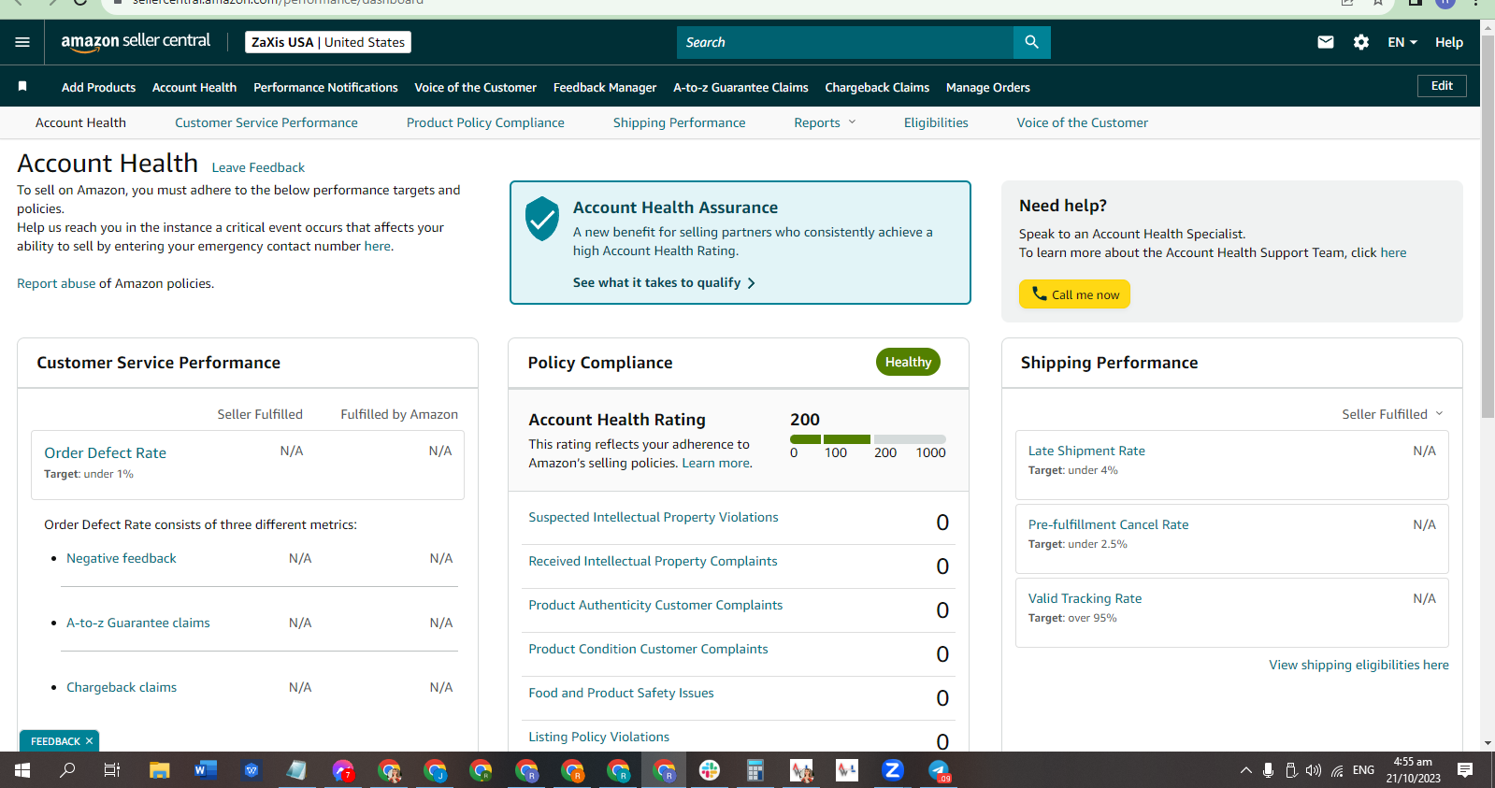Click the USB safely-remove tray icon
This screenshot has width=1495, height=788.
pos(1291,770)
